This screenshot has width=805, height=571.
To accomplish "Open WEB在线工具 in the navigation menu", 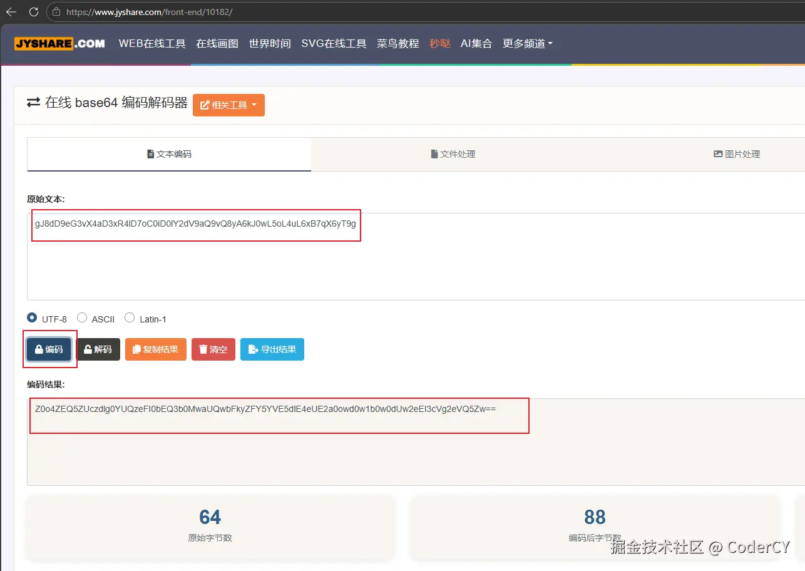I will [152, 44].
